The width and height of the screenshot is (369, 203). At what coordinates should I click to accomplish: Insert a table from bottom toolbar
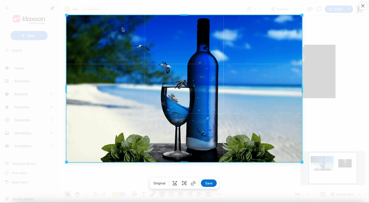point(162,194)
